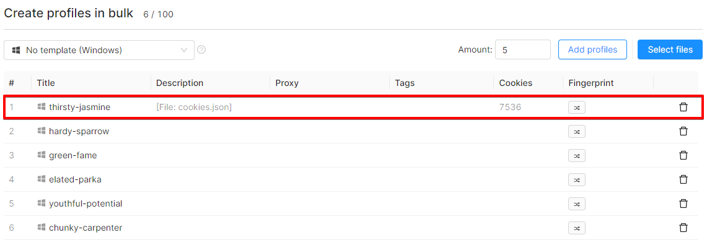Click the Add profiles button

(x=592, y=49)
